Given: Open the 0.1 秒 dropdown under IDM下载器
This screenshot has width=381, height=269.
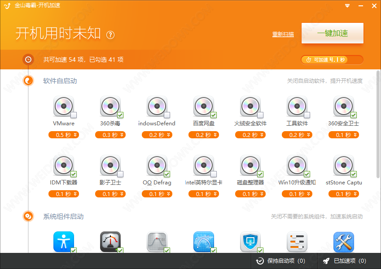Looking at the screenshot, I should point(64,194).
